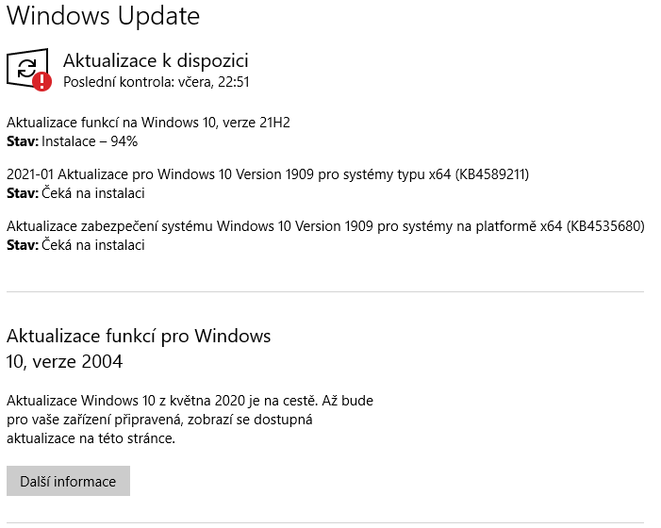Click the KB4589211 identifier text

pyautogui.click(x=492, y=174)
